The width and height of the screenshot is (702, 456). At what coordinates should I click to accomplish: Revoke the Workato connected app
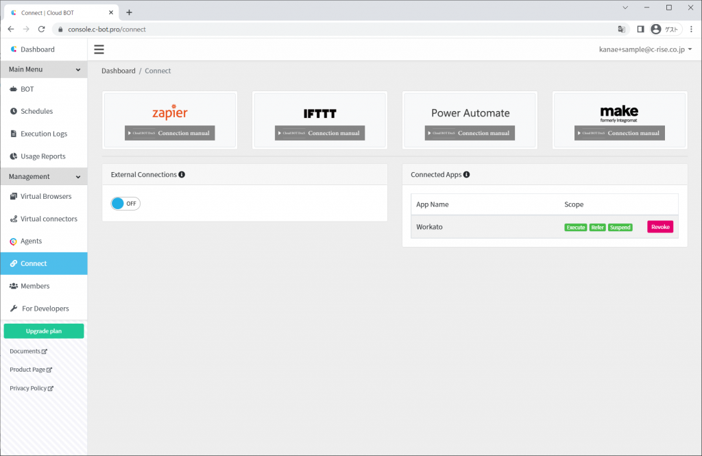(x=660, y=227)
